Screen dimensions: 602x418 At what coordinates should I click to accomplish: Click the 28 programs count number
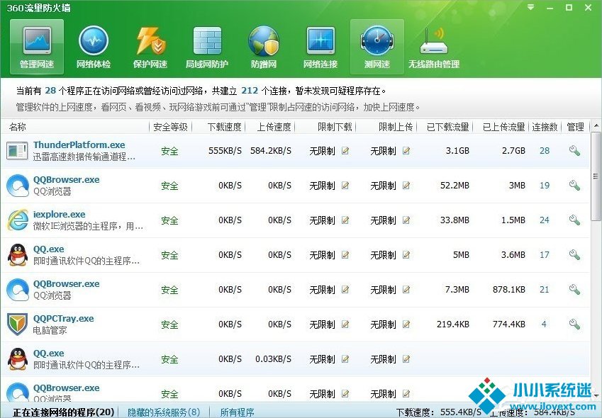click(50, 91)
